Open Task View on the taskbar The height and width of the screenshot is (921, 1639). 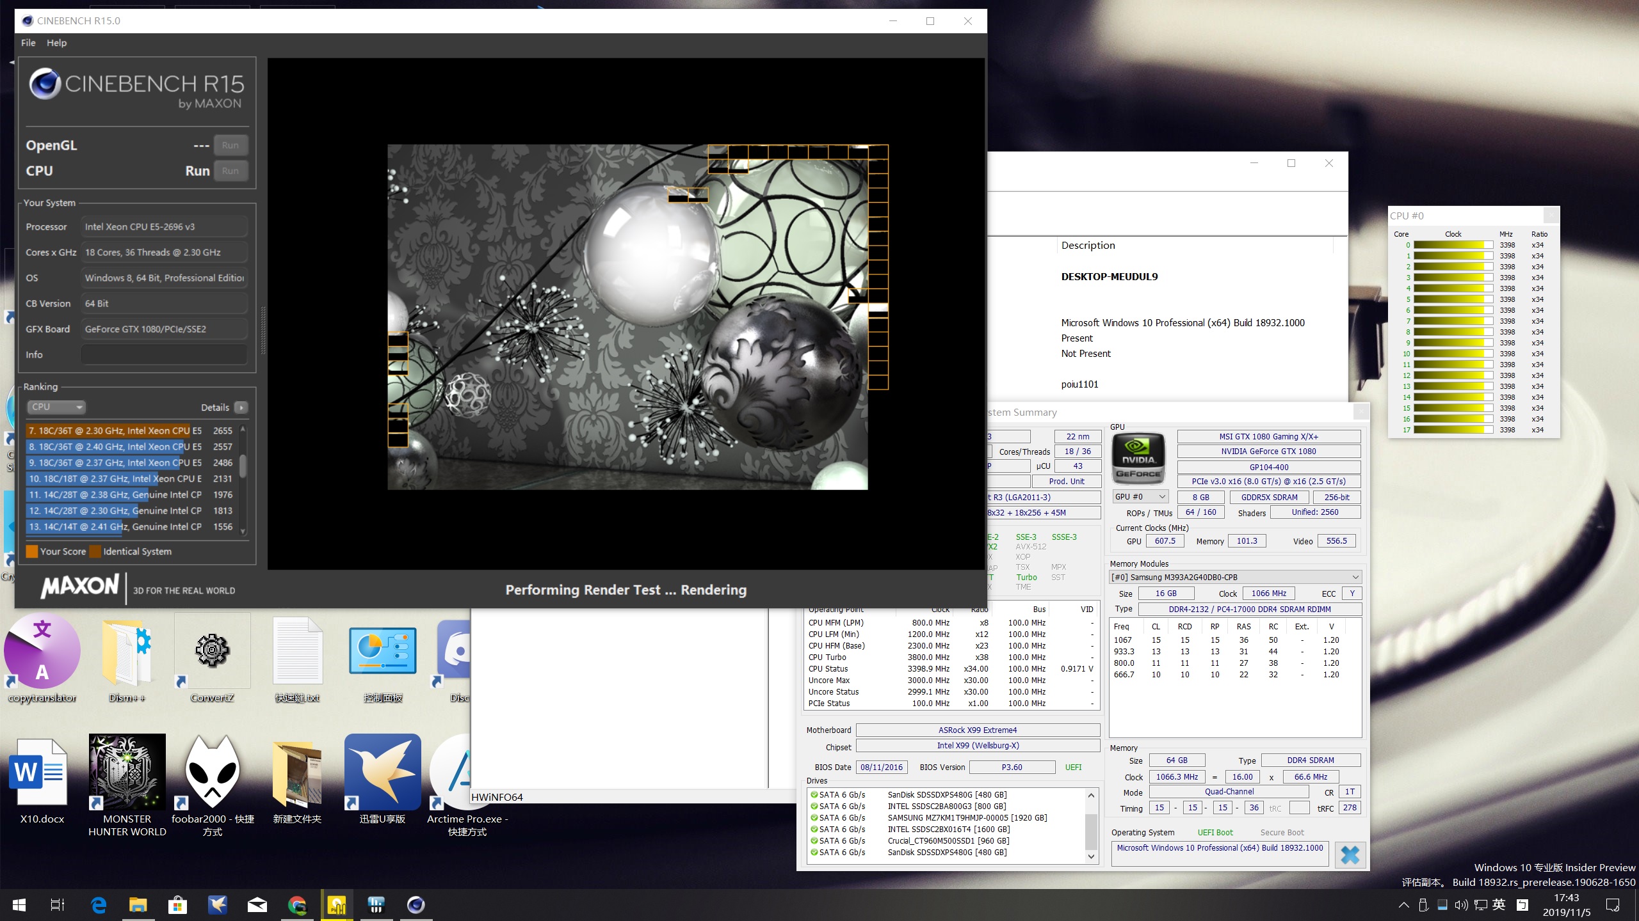[x=58, y=905]
